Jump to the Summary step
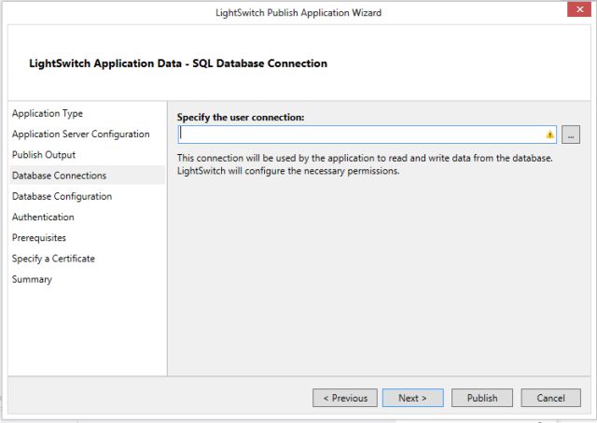The width and height of the screenshot is (597, 423). tap(32, 279)
